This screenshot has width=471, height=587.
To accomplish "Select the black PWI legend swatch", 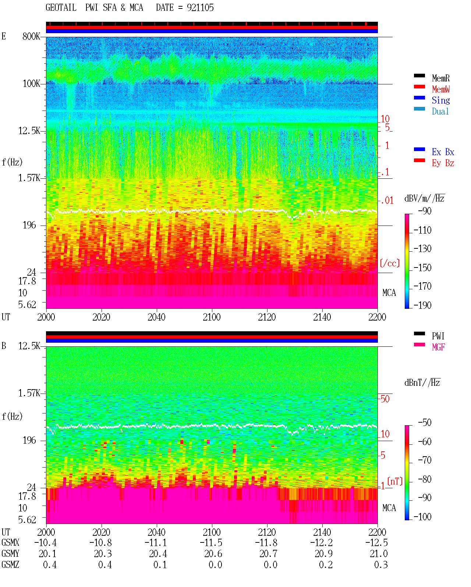I will [x=419, y=334].
